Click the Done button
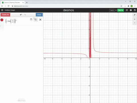 click(39, 15)
